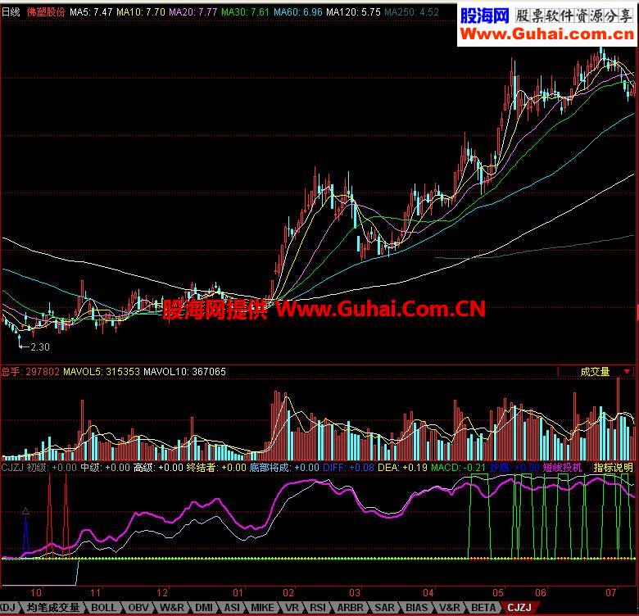Switch to the ASI tab
Viewport: 639px width, 616px height.
click(233, 608)
